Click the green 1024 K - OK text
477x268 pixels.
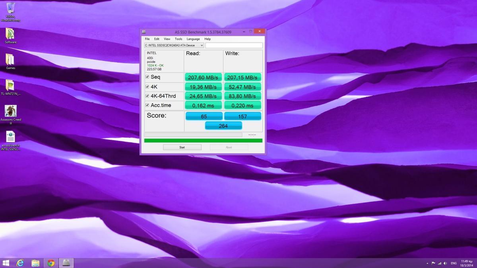coord(155,65)
